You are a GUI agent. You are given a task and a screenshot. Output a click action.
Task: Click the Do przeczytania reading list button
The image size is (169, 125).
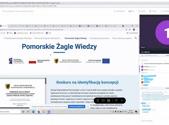point(132,33)
